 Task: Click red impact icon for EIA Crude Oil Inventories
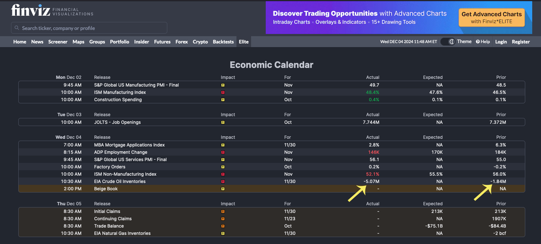click(x=223, y=182)
